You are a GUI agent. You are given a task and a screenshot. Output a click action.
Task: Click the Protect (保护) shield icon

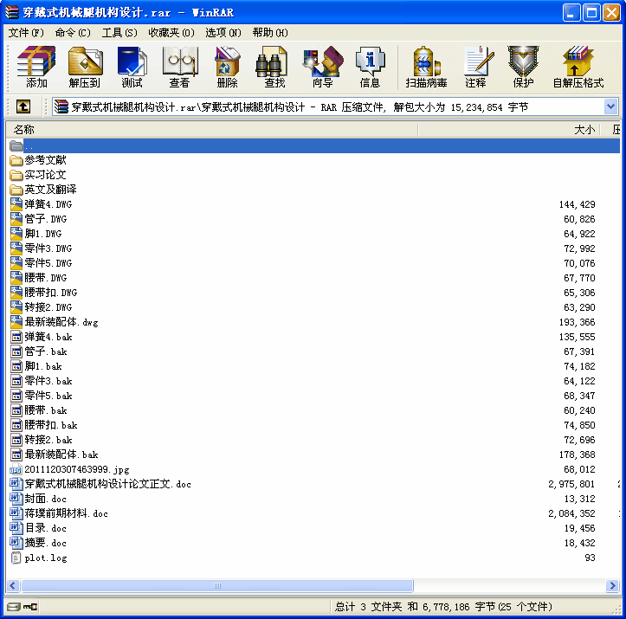point(523,67)
